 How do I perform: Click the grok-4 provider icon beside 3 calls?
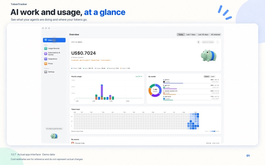point(164,82)
